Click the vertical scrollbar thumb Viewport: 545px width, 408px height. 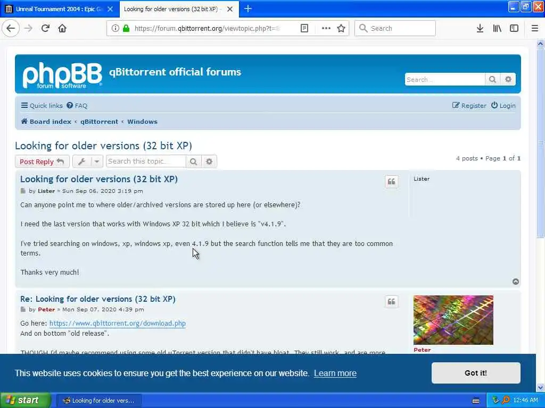[x=540, y=143]
